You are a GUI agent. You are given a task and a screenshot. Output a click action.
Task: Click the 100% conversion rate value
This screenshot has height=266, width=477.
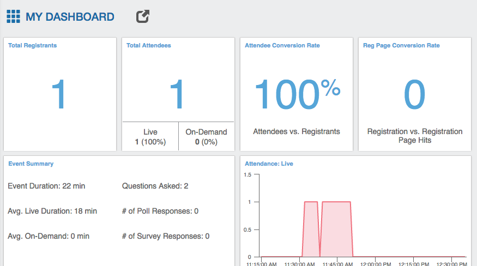(297, 95)
